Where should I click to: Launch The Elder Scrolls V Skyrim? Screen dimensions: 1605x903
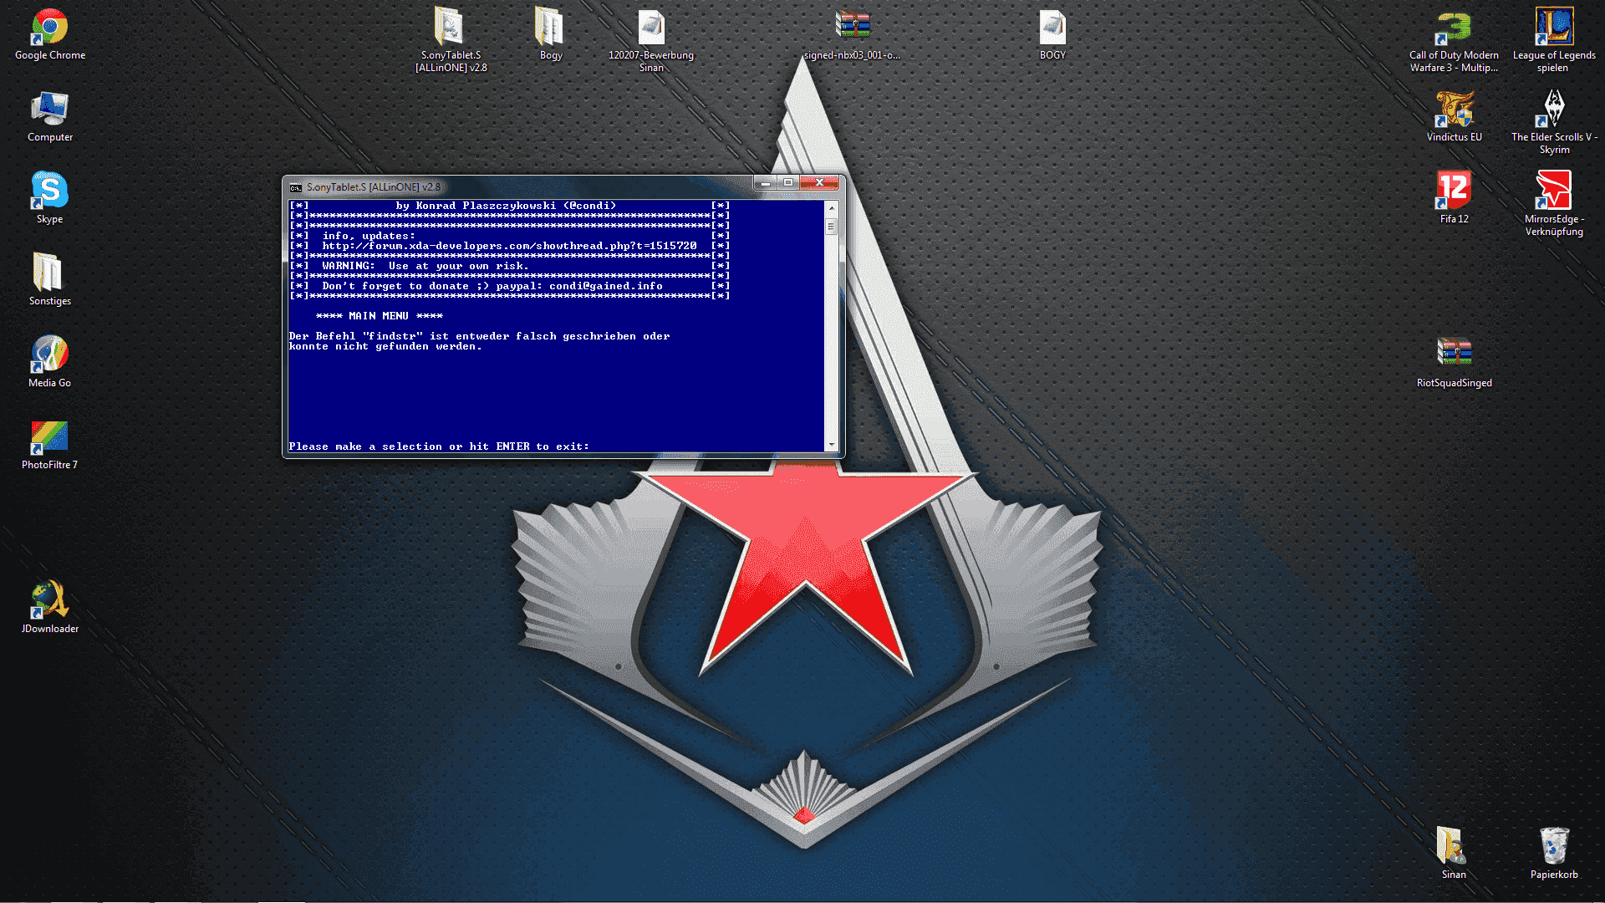pos(1554,122)
